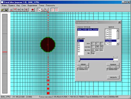The image size is (131, 99).
Task: Click the save floppy disk icon
Action: (6, 10)
